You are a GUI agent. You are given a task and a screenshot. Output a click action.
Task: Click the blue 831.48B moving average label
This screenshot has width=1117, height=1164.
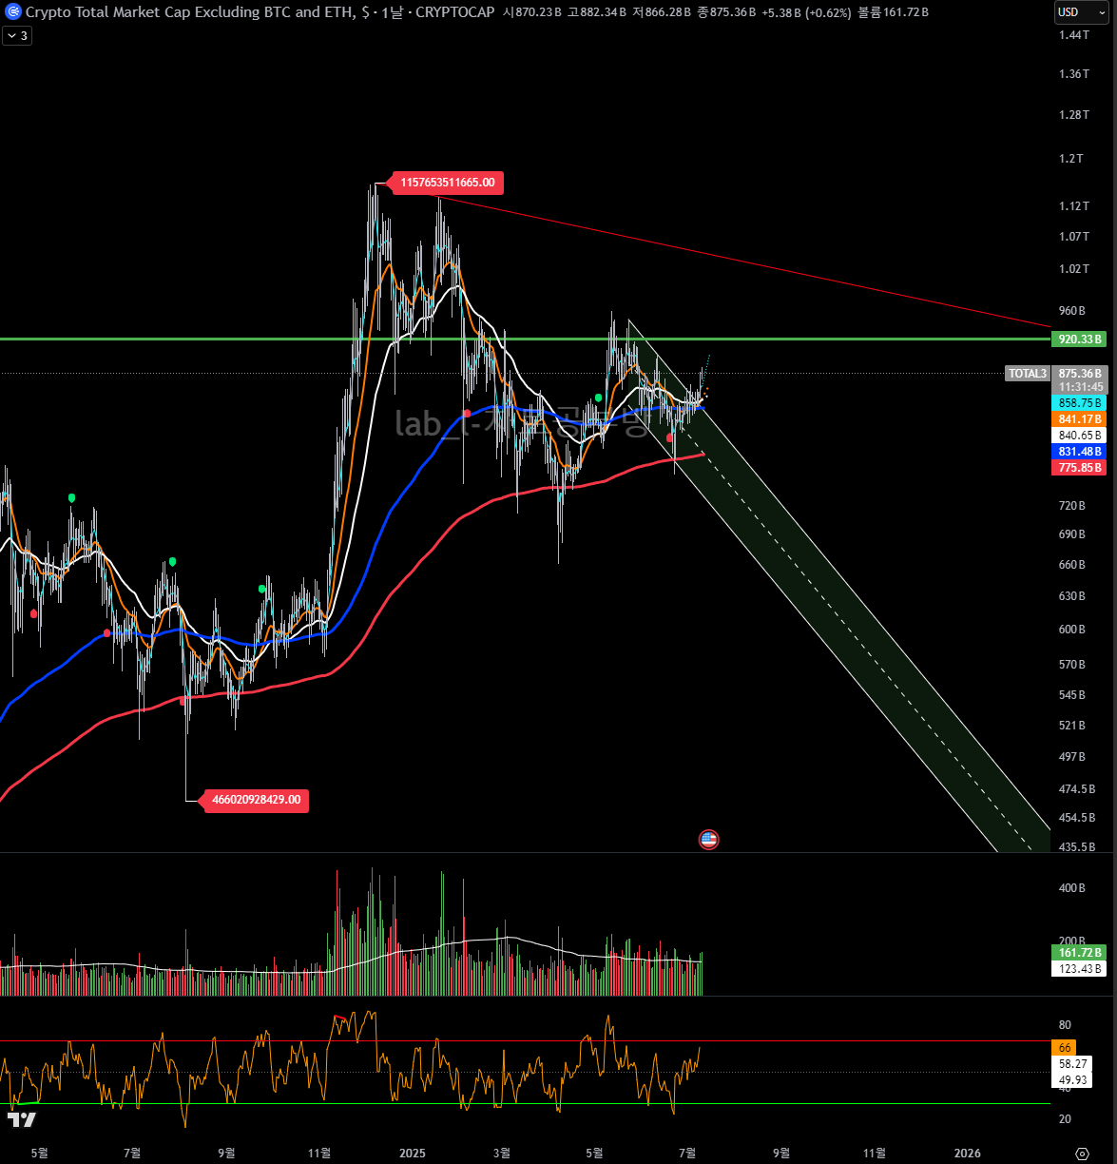[1080, 452]
